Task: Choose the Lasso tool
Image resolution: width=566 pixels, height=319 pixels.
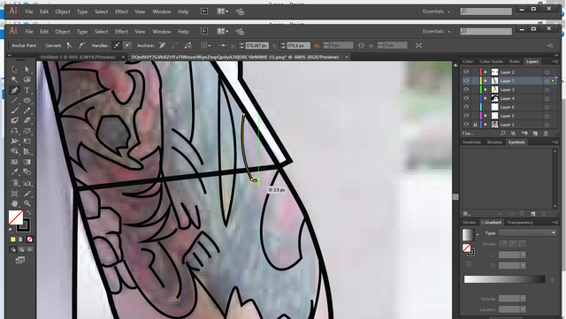Action: tap(27, 80)
